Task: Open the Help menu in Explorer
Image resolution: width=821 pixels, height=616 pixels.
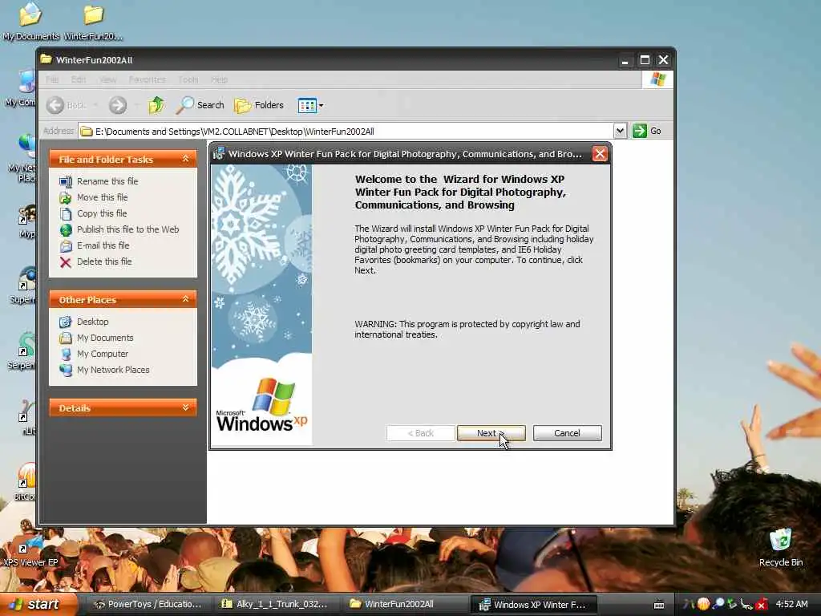Action: 220,79
